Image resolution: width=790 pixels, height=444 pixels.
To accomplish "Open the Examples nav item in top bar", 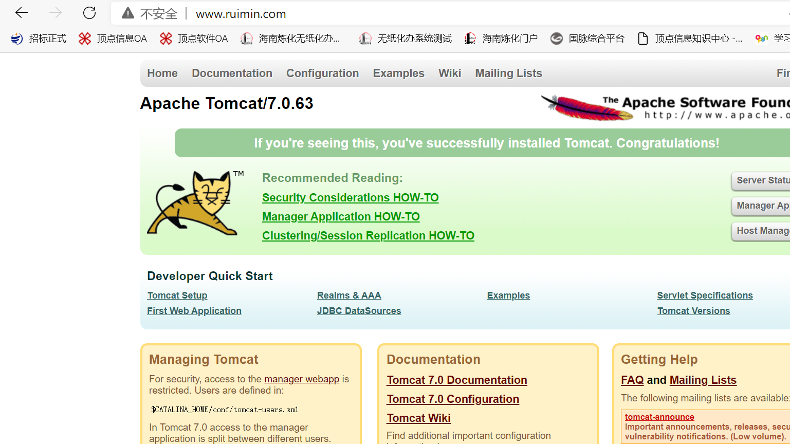I will click(399, 73).
